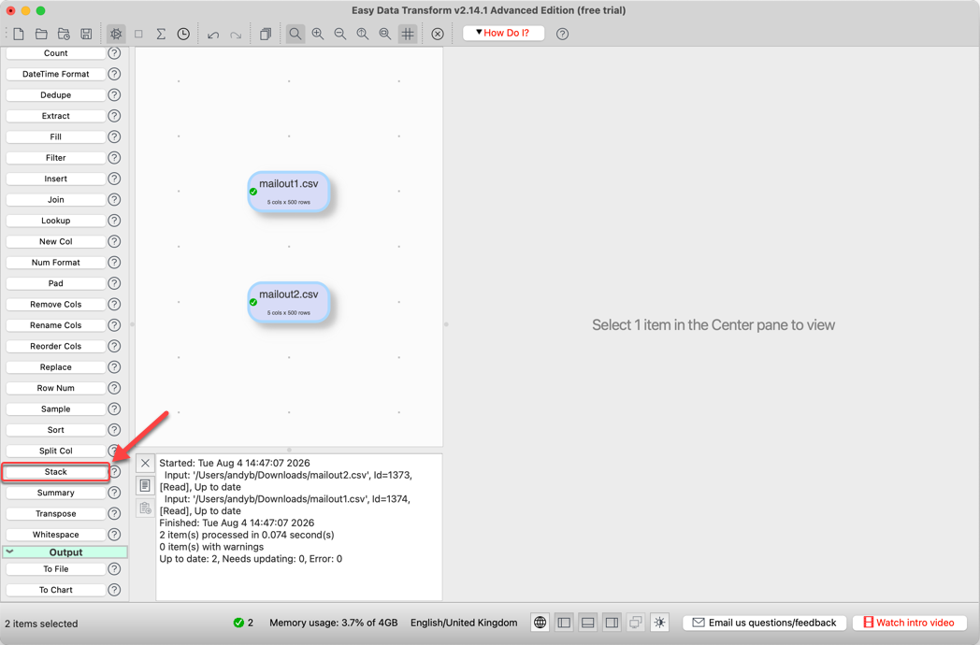Add a Join transform
This screenshot has width=980, height=645.
click(55, 199)
